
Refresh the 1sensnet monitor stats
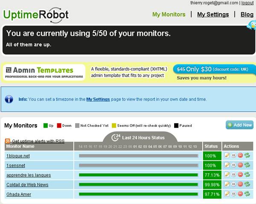point(247,165)
